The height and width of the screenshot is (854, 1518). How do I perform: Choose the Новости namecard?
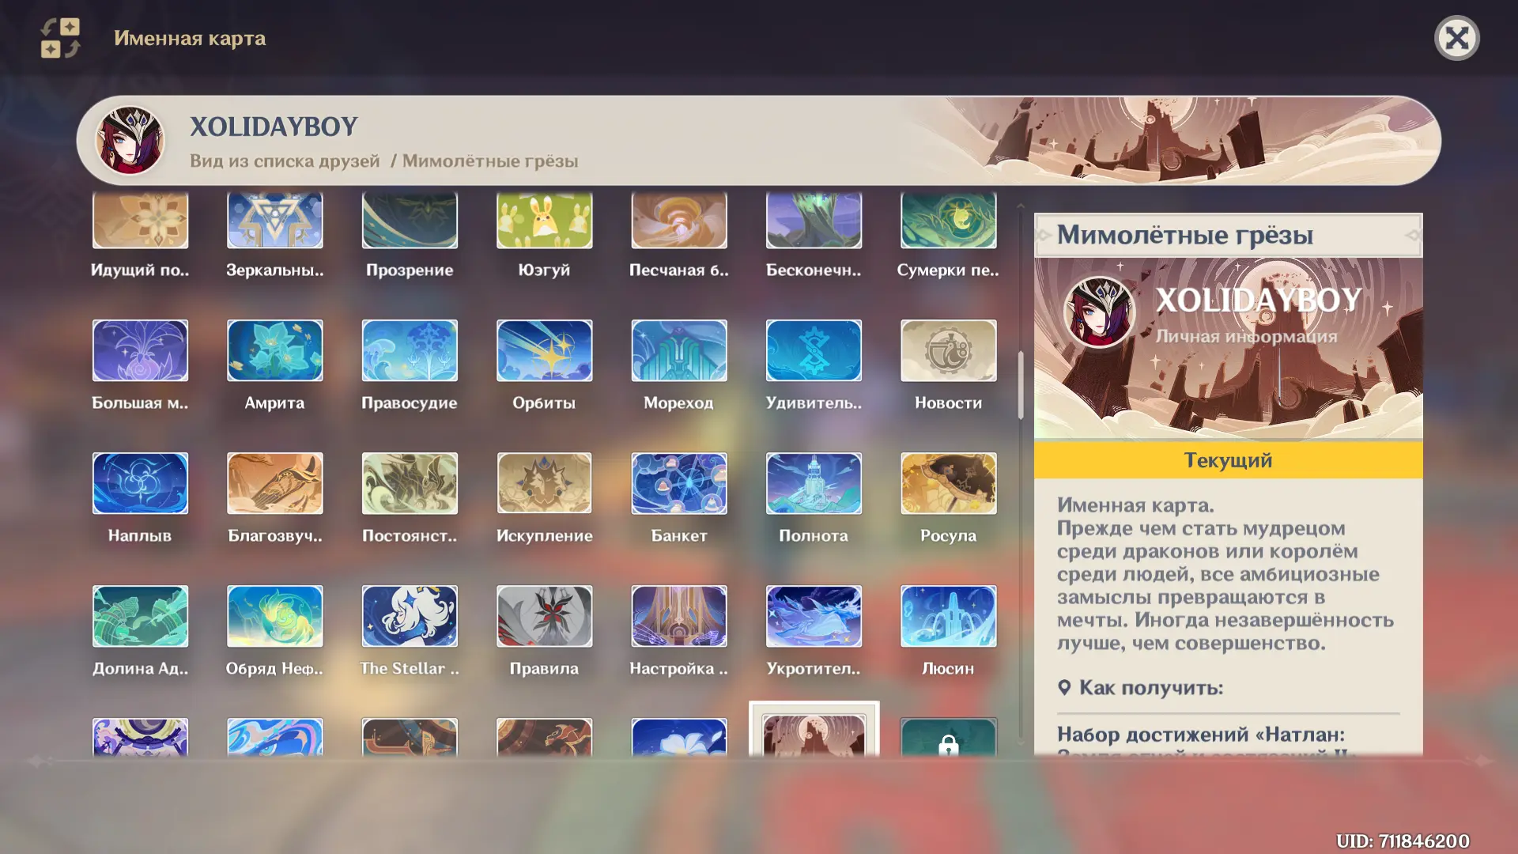point(948,350)
